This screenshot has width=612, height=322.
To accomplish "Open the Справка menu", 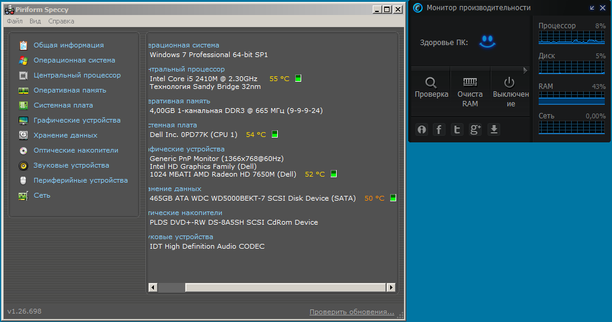I will [x=61, y=21].
